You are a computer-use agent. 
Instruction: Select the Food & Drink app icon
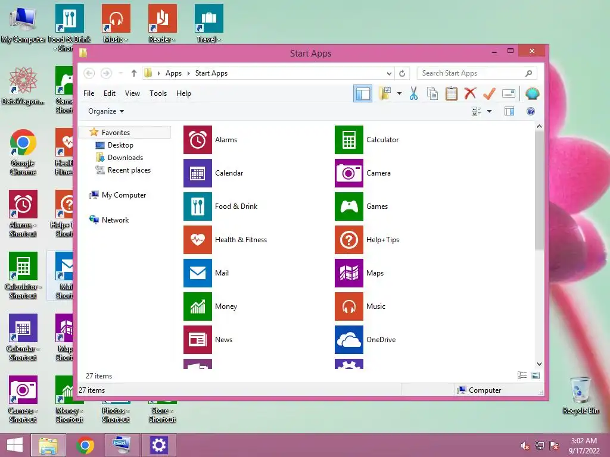(198, 206)
